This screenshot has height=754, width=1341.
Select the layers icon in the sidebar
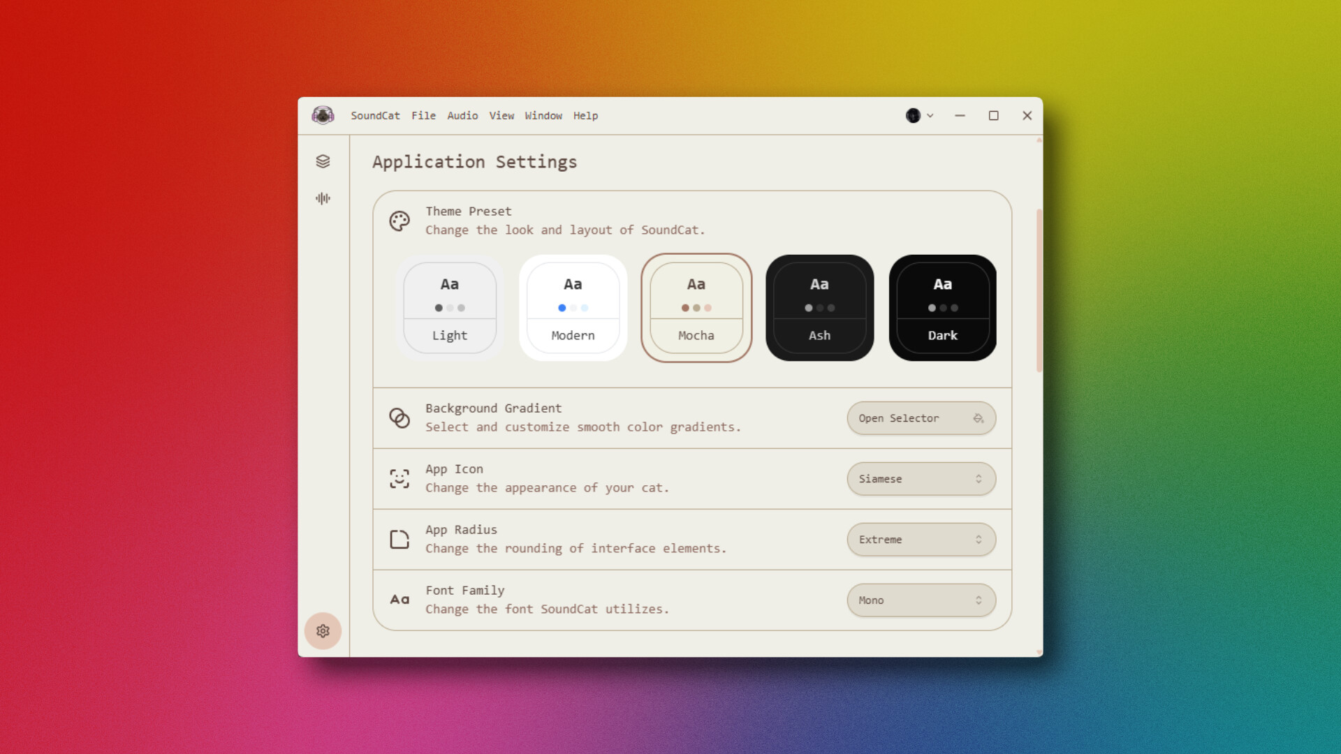pos(323,161)
